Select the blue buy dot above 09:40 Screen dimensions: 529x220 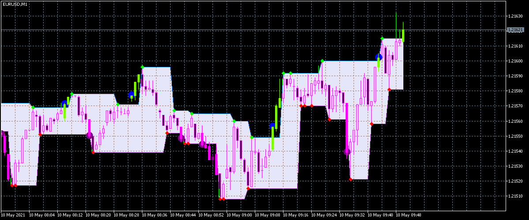tap(378, 57)
